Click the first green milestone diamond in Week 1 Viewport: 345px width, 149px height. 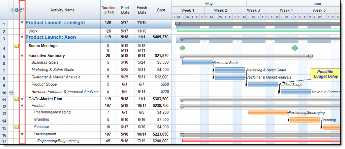[182, 48]
